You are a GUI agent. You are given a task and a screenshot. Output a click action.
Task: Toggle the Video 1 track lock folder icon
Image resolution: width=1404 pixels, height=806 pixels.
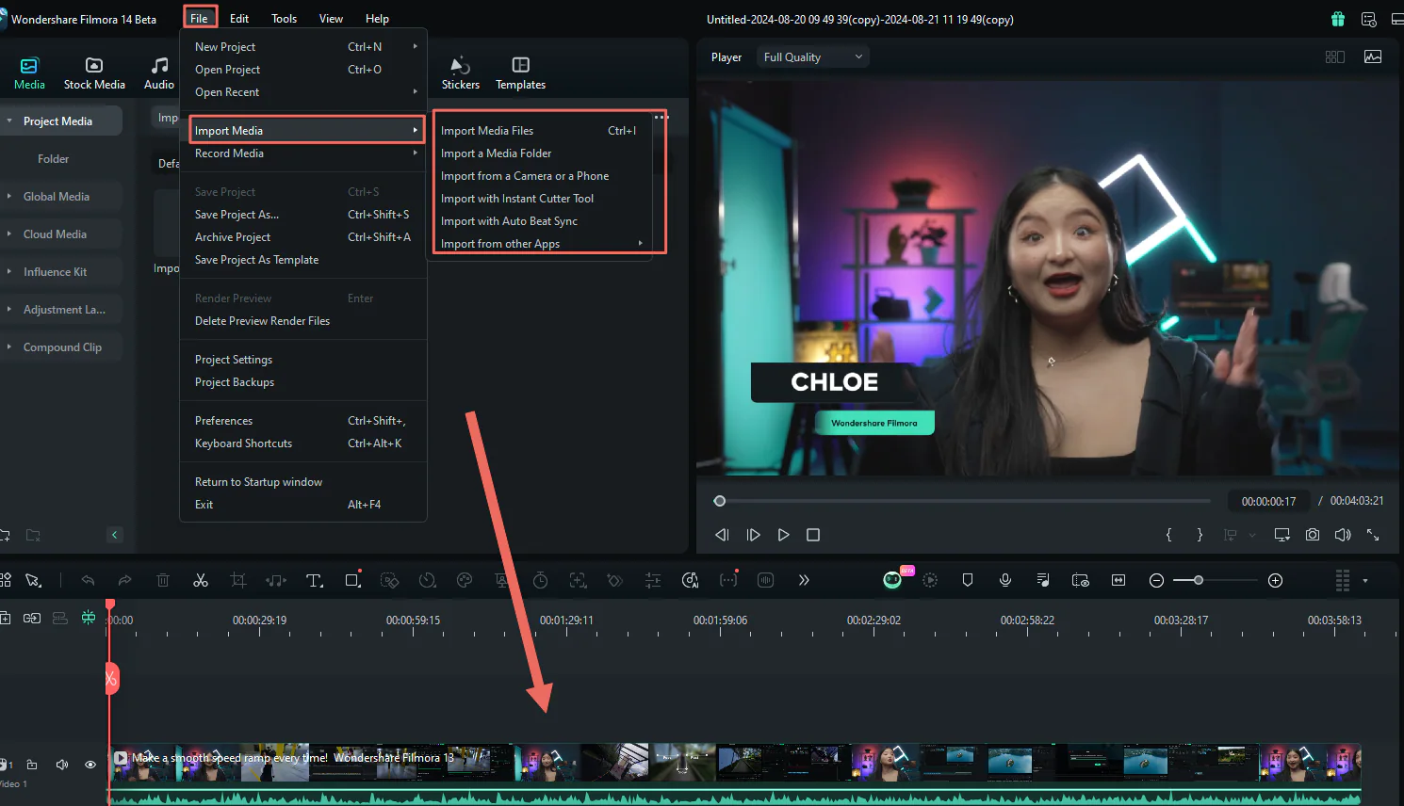[x=32, y=765]
